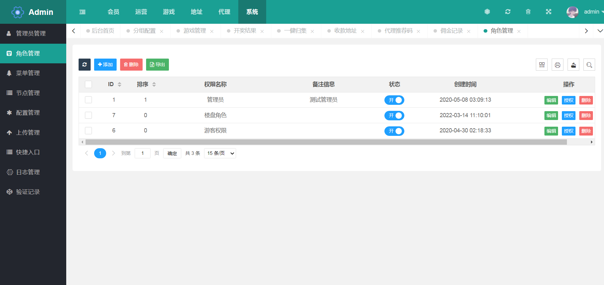The height and width of the screenshot is (285, 604).
Task: Open 菜单管理 in the sidebar
Action: click(33, 73)
